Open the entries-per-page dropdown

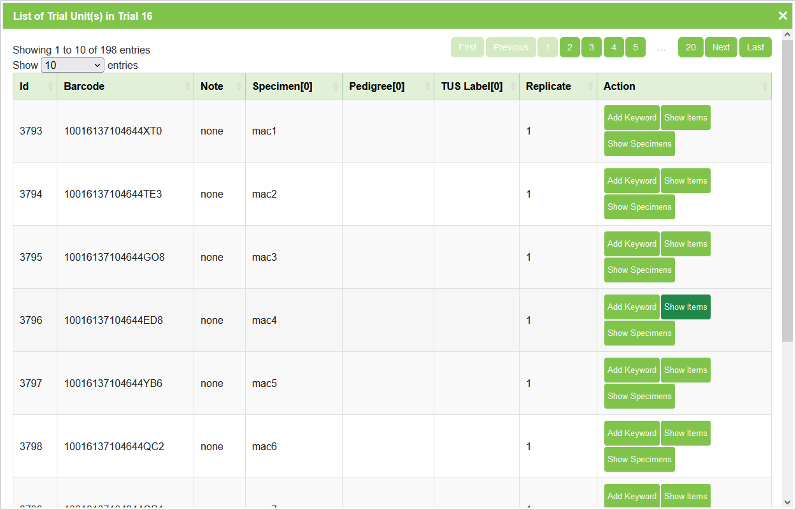pos(72,65)
